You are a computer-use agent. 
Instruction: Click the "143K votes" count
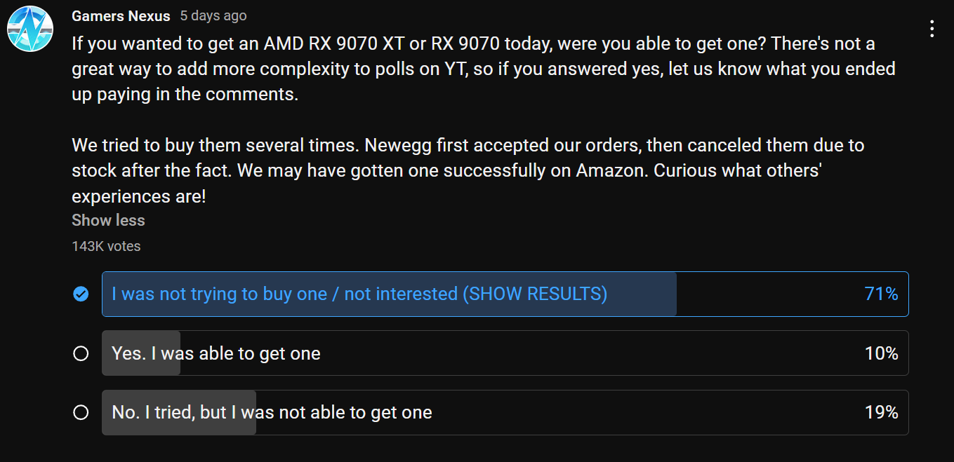[x=106, y=246]
